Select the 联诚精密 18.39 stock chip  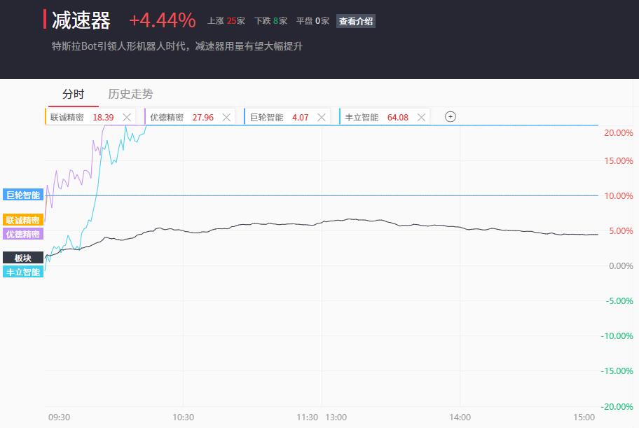click(x=90, y=117)
